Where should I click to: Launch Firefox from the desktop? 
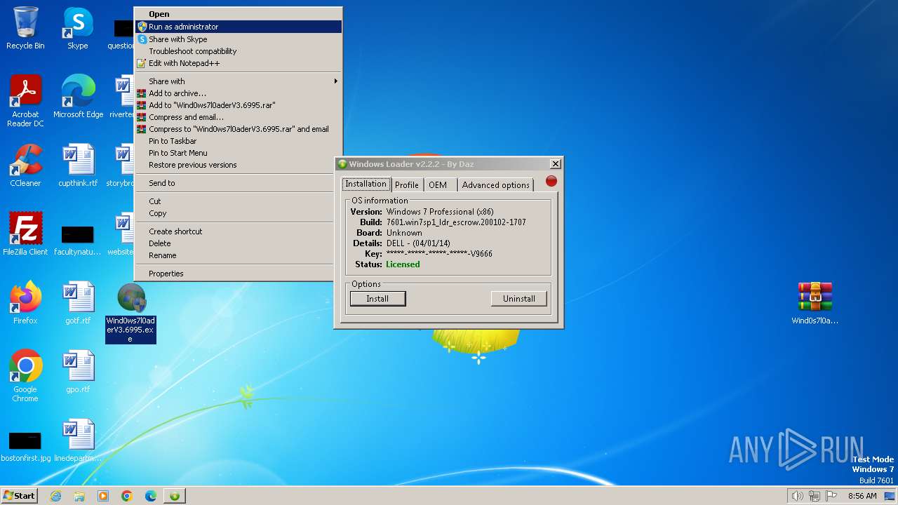pos(25,303)
